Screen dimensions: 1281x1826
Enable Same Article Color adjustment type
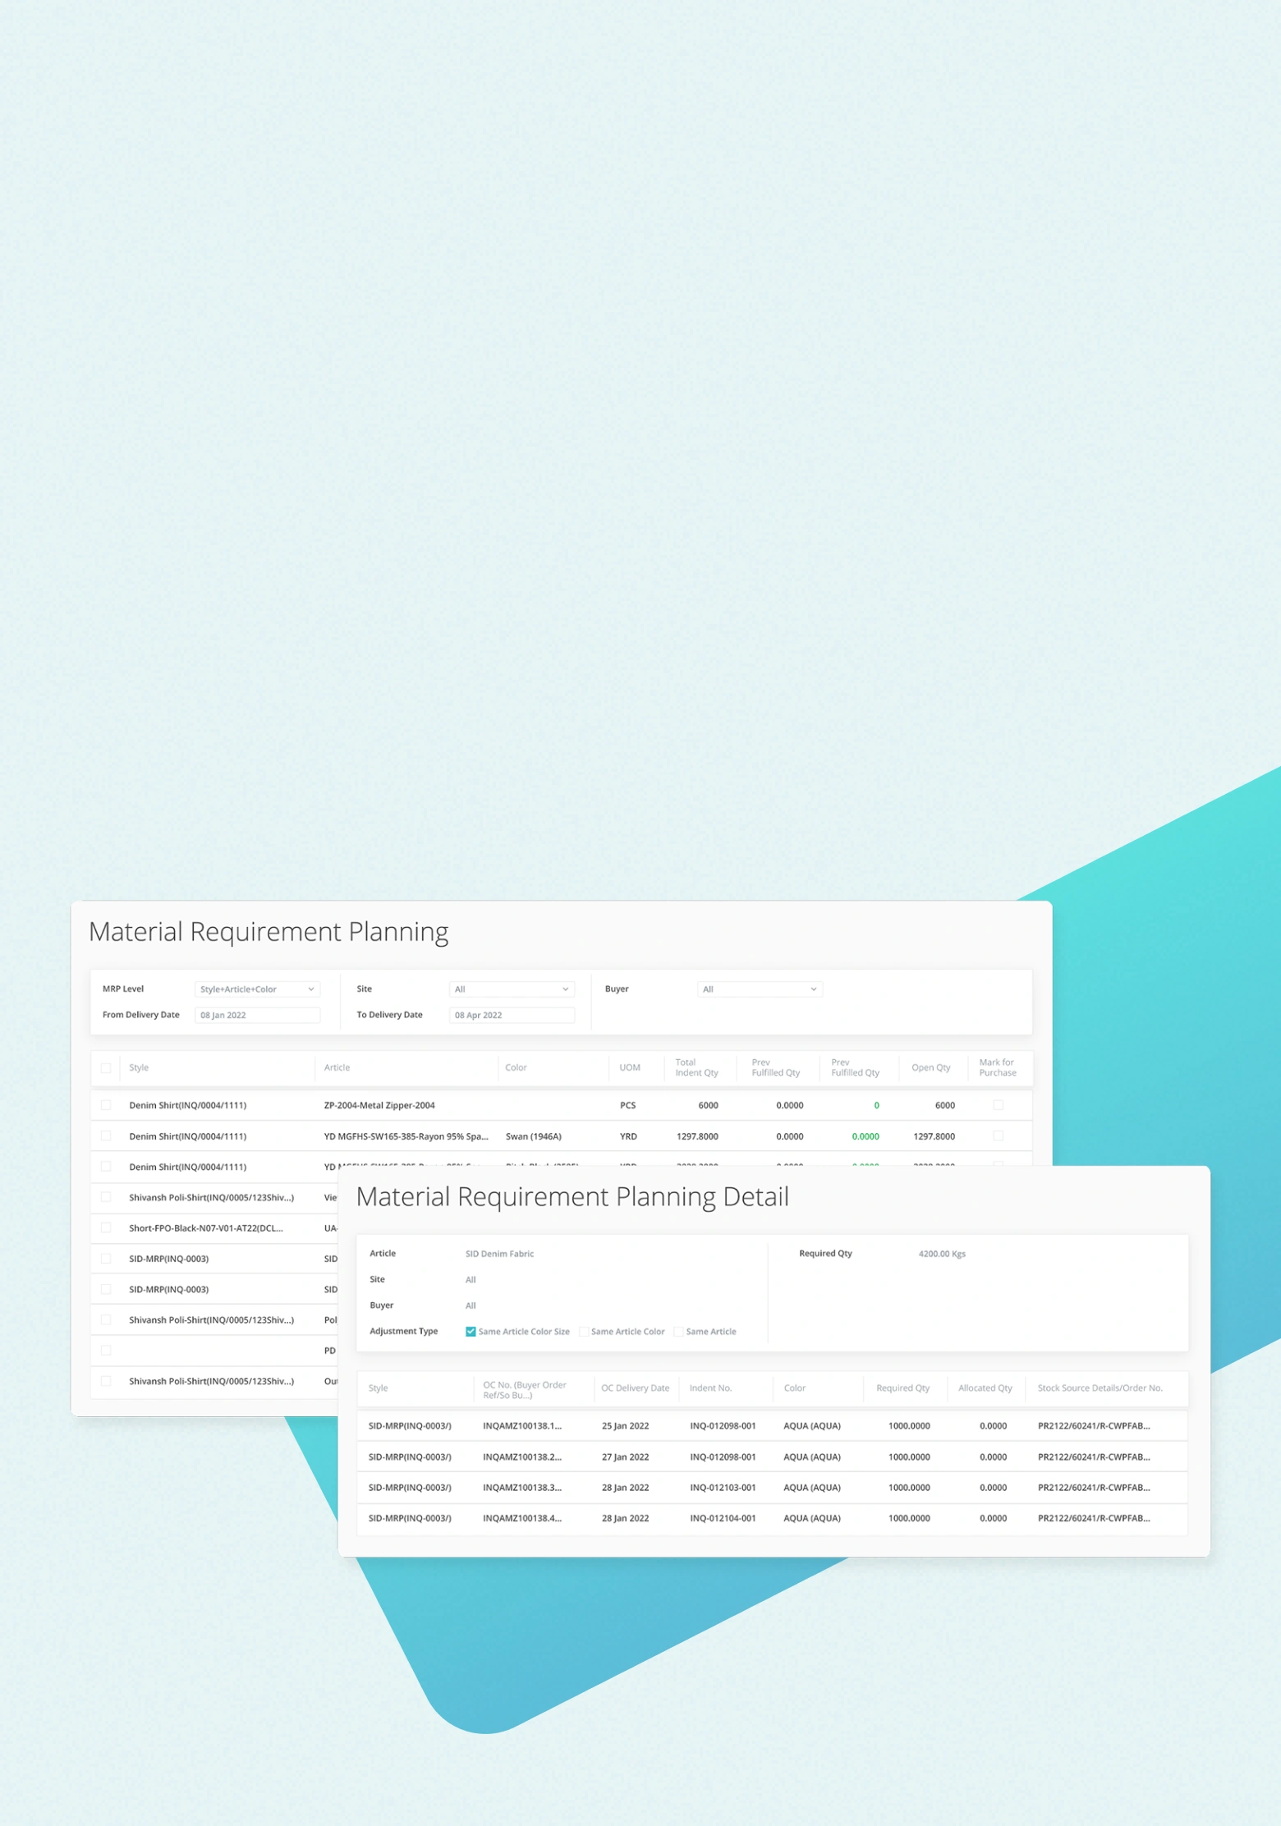pos(584,1332)
